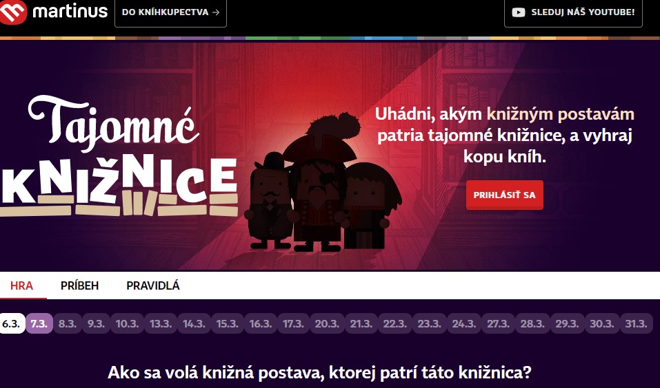Click the red PRIHLÁSIŤ SA button
This screenshot has width=660, height=388.
pos(504,195)
